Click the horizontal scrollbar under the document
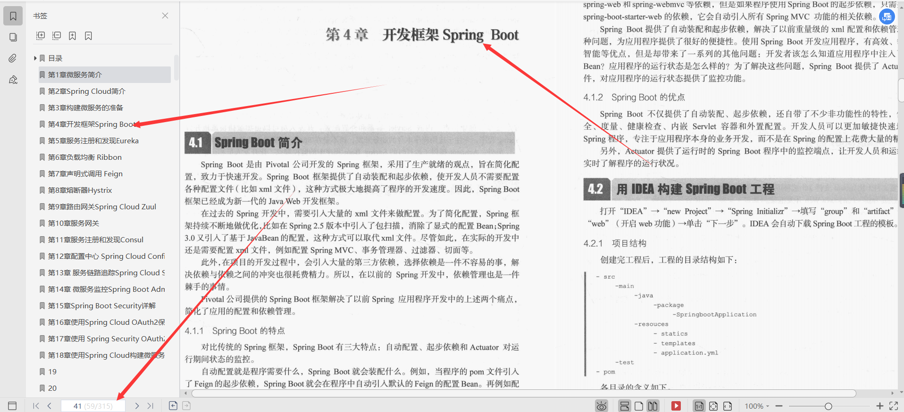904x412 pixels. 524,393
